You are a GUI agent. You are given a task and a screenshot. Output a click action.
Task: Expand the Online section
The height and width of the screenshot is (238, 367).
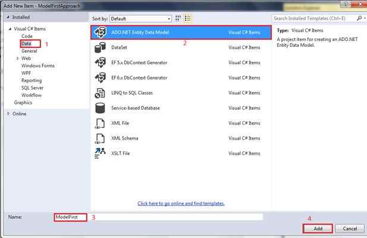click(x=8, y=114)
